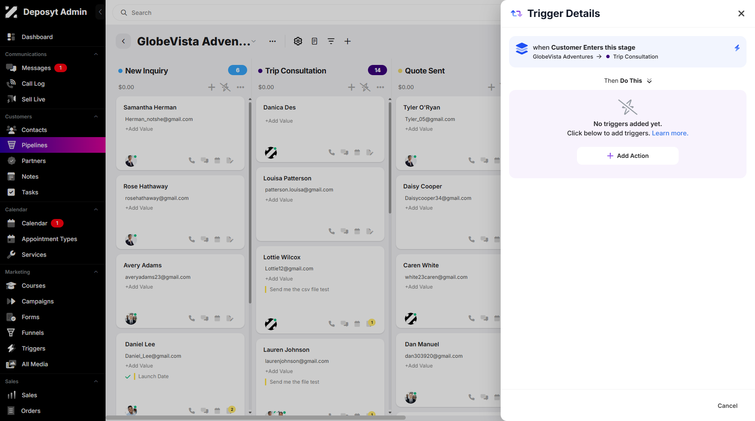This screenshot has height=421, width=755.
Task: Click the Search input field
Action: point(306,13)
